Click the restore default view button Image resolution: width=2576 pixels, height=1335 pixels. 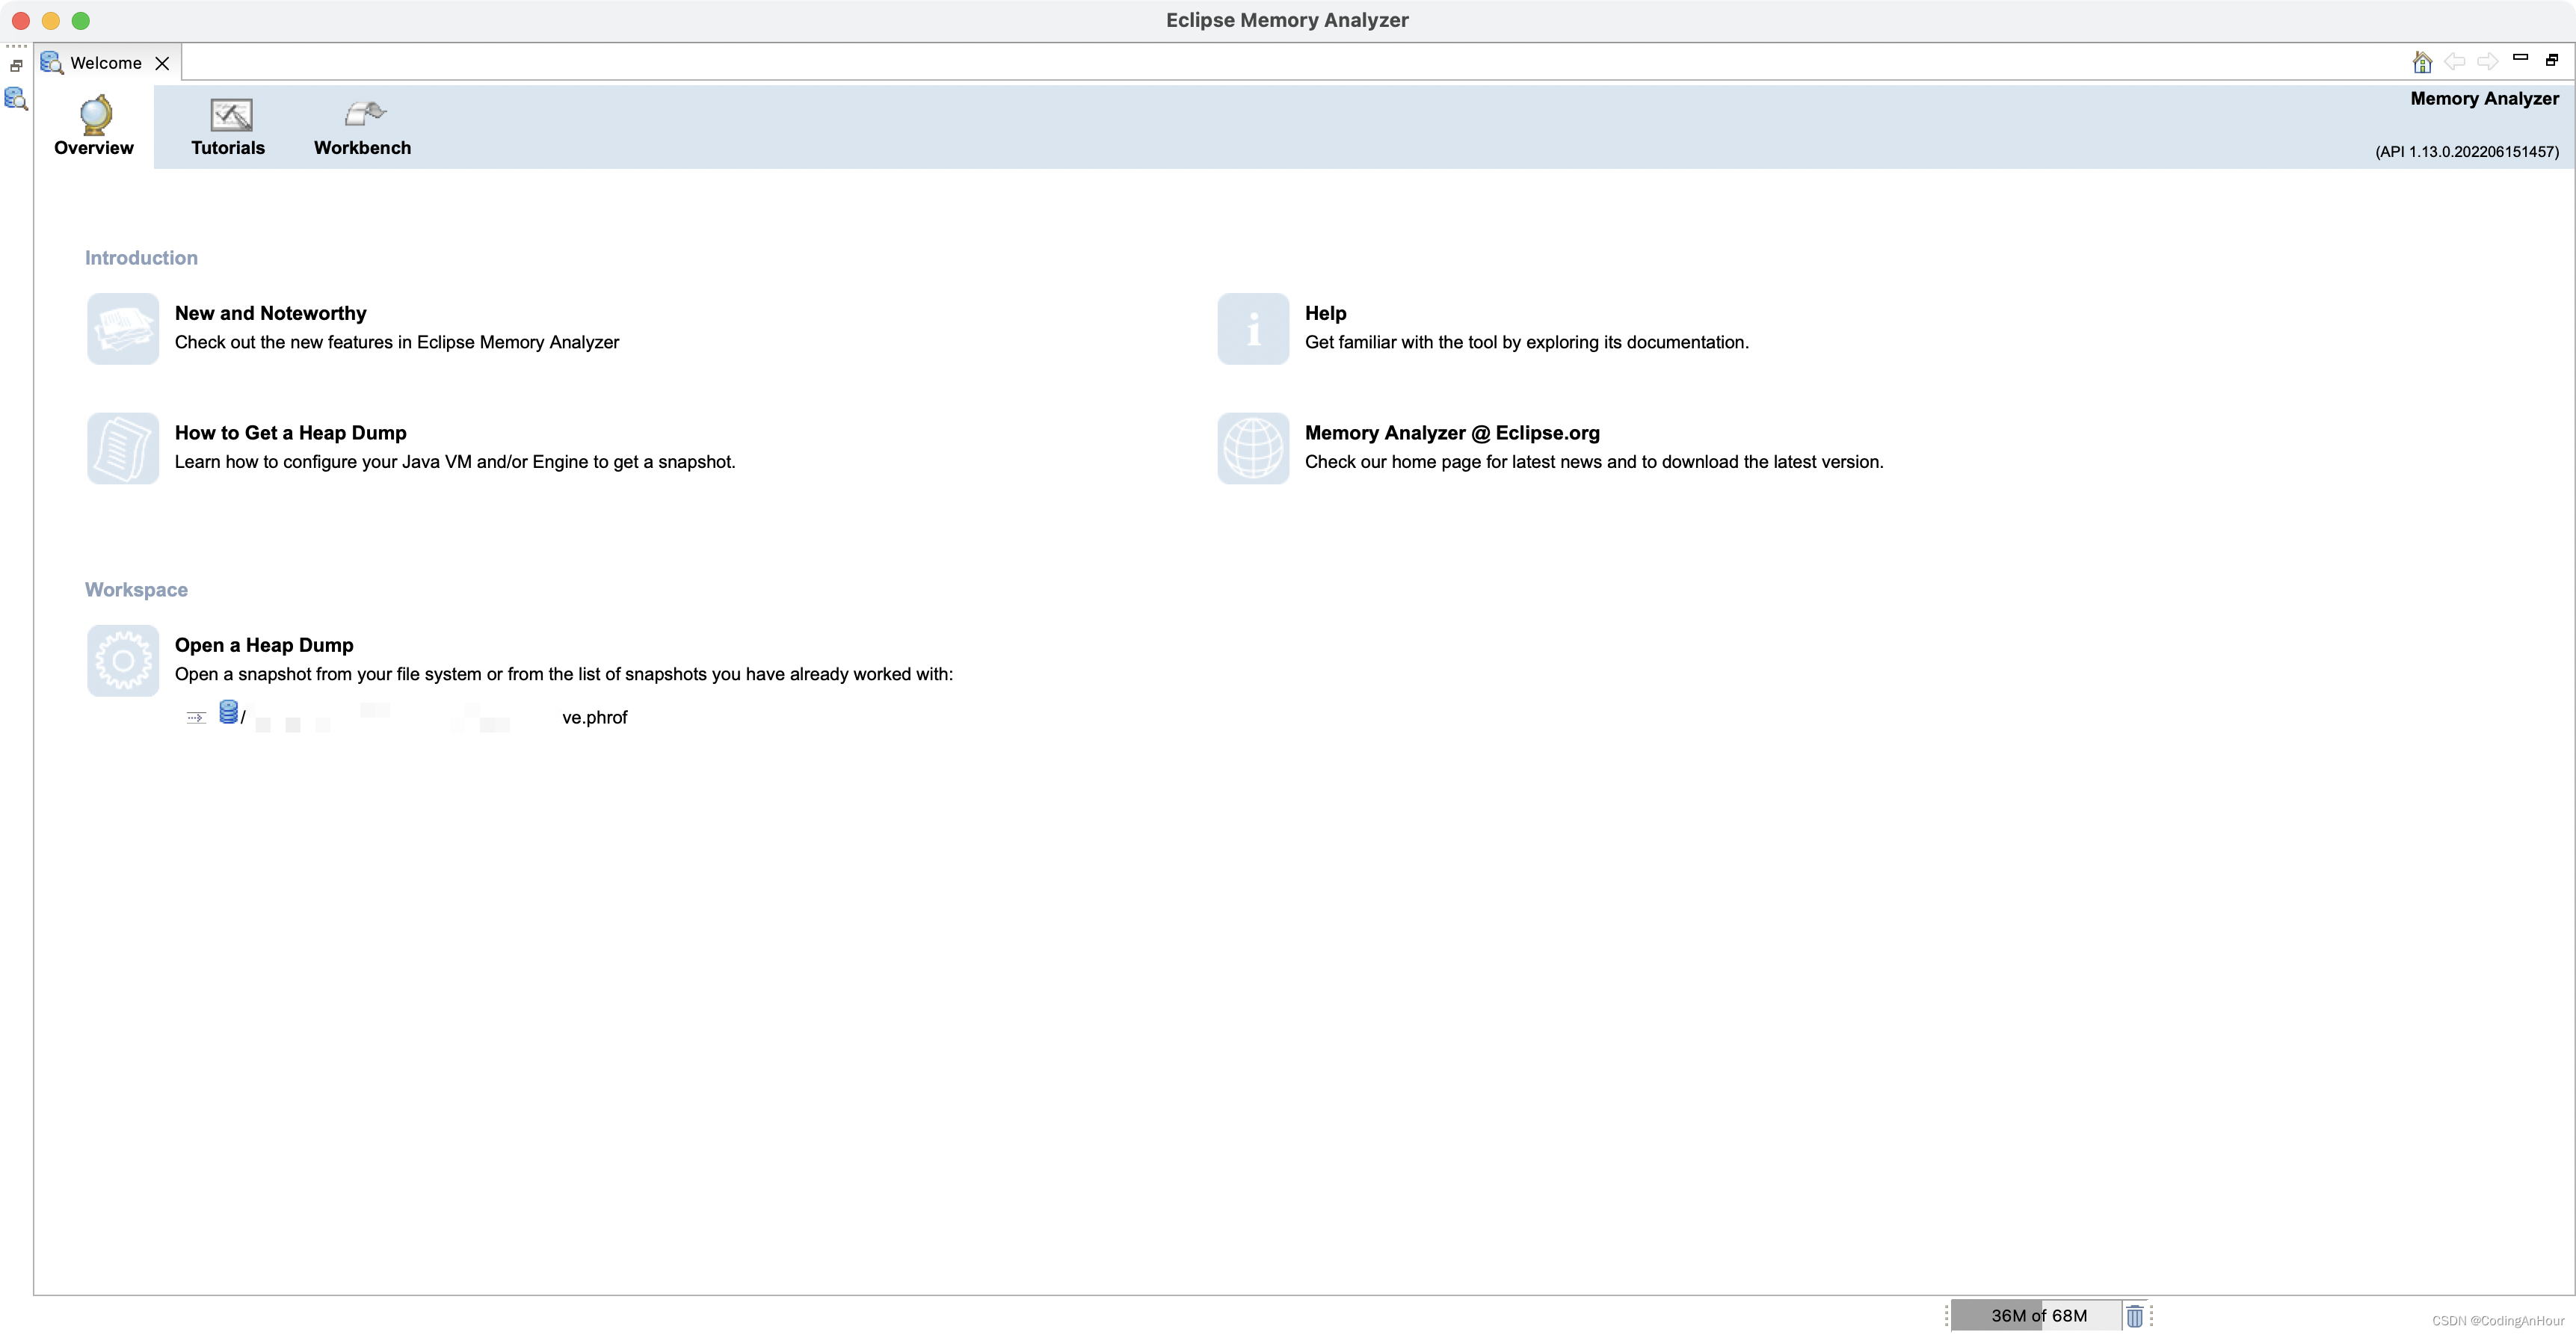(x=2551, y=60)
